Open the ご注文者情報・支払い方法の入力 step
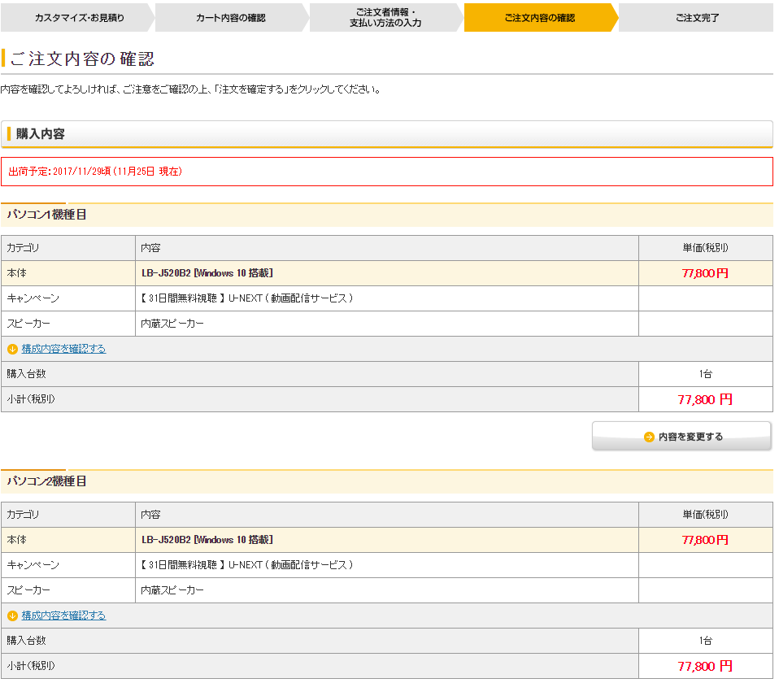This screenshot has width=779, height=683. (x=385, y=17)
